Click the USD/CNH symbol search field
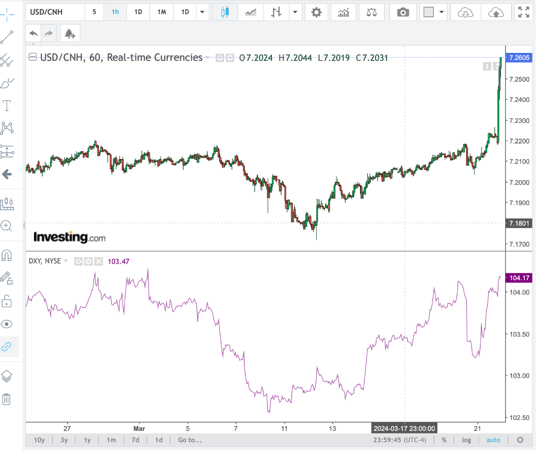The height and width of the screenshot is (454, 537). 55,12
